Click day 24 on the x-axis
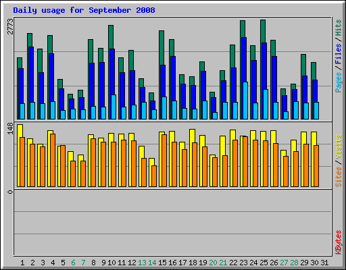The width and height of the screenshot is (346, 270). pyautogui.click(x=253, y=263)
